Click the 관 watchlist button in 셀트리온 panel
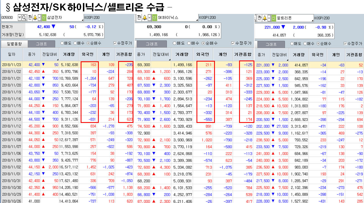The height and width of the screenshot is (203, 364). click(x=260, y=18)
